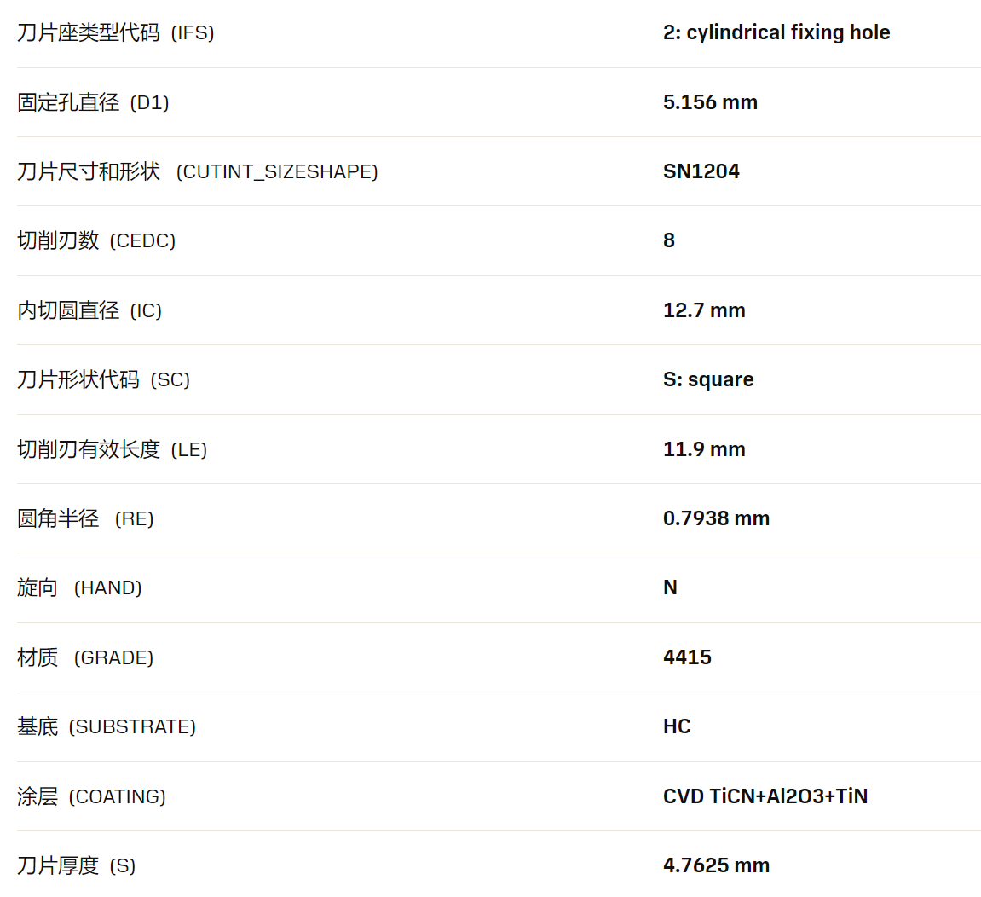Select the HC substrate value

[x=677, y=726]
